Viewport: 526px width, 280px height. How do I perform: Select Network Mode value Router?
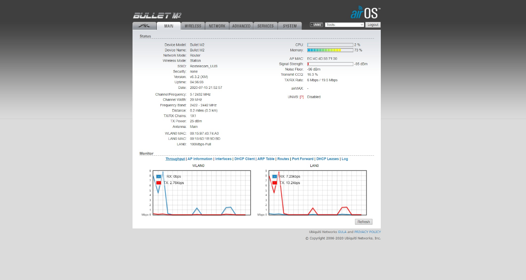(x=195, y=55)
